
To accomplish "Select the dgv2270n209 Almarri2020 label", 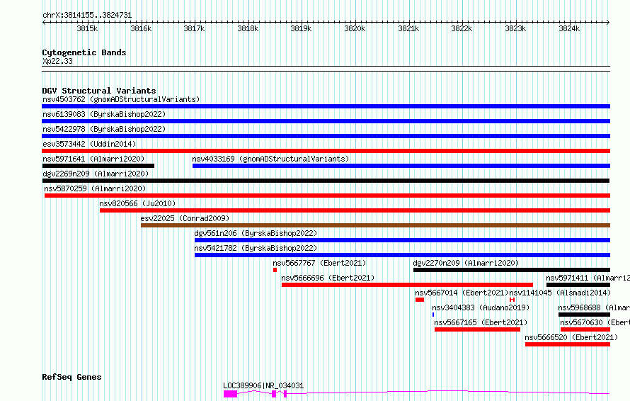I will point(466,263).
